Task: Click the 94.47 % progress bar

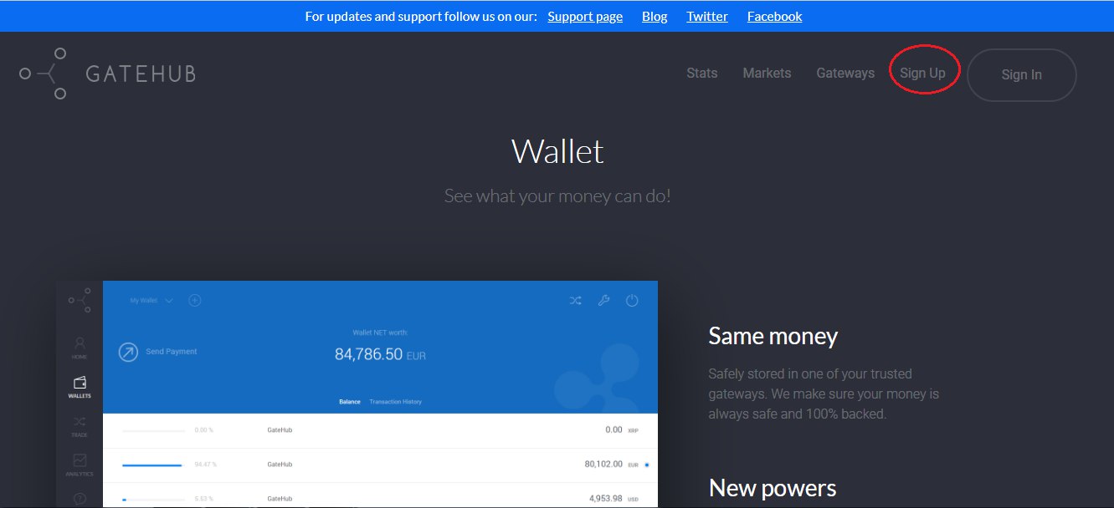Action: 153,465
